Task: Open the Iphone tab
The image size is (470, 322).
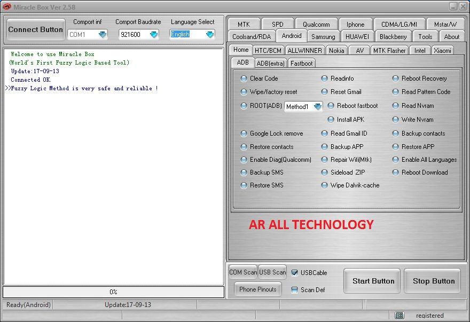Action: [x=356, y=24]
